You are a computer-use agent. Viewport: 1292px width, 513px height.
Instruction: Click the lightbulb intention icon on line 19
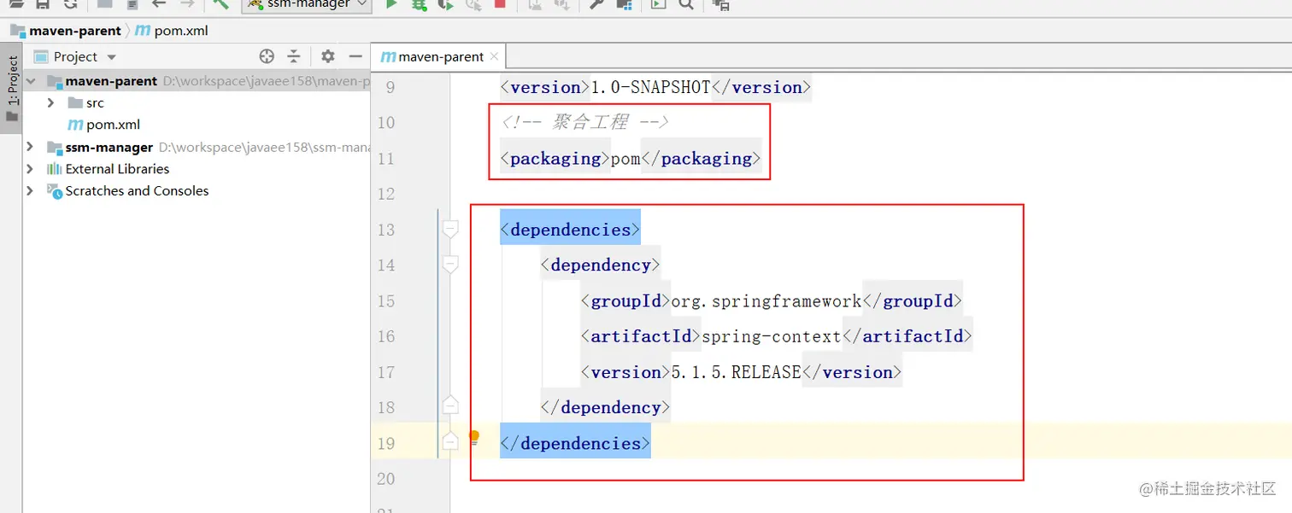pos(474,438)
